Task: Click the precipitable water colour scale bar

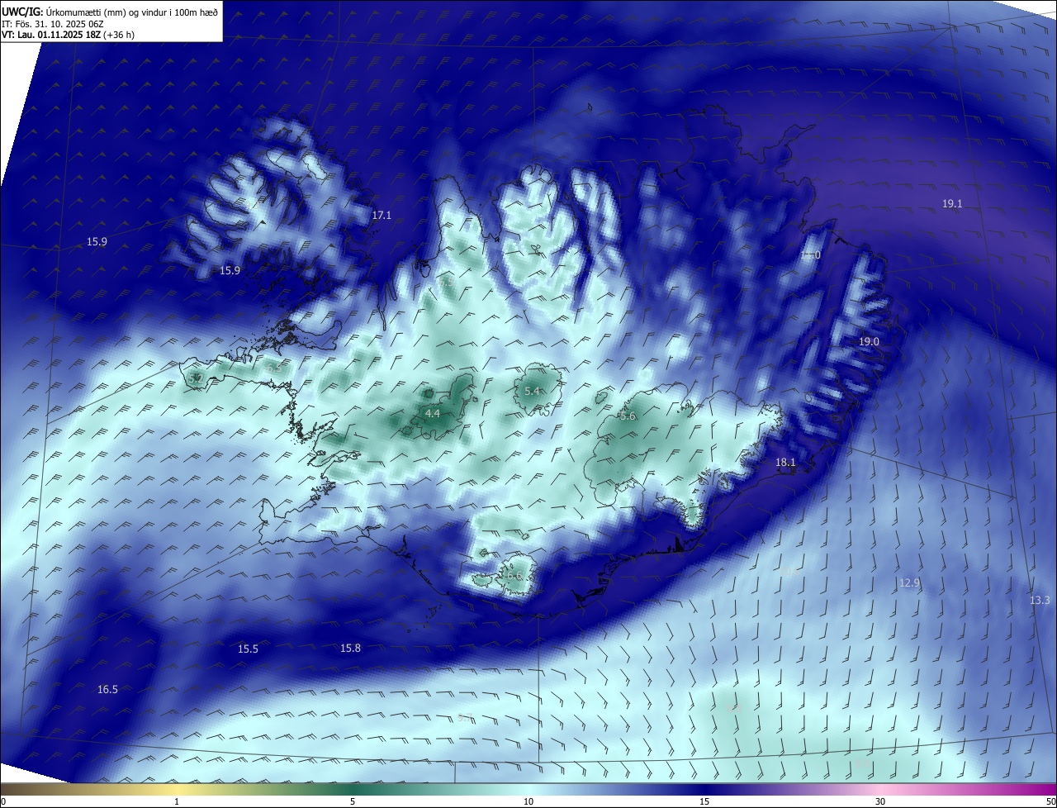Action: coord(528,790)
